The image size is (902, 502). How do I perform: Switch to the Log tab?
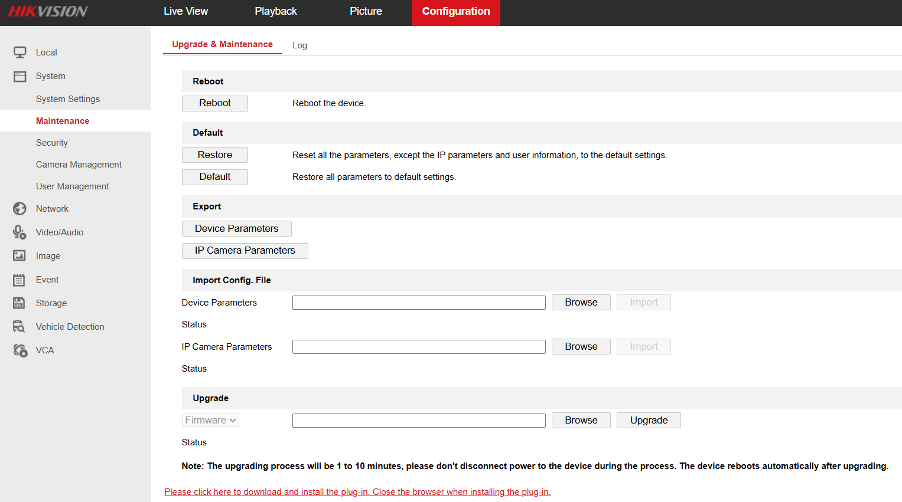point(299,45)
